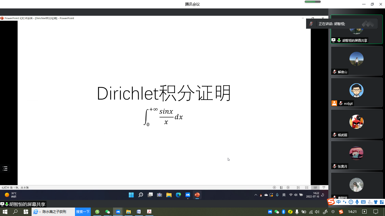
Task: Click the WeChat icon in bottom taskbar
Action: [107, 212]
